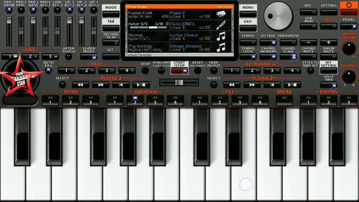Viewport: 359px width, 202px height.
Task: Tap the PAD 2 PERC mute button
Action: click(21, 10)
